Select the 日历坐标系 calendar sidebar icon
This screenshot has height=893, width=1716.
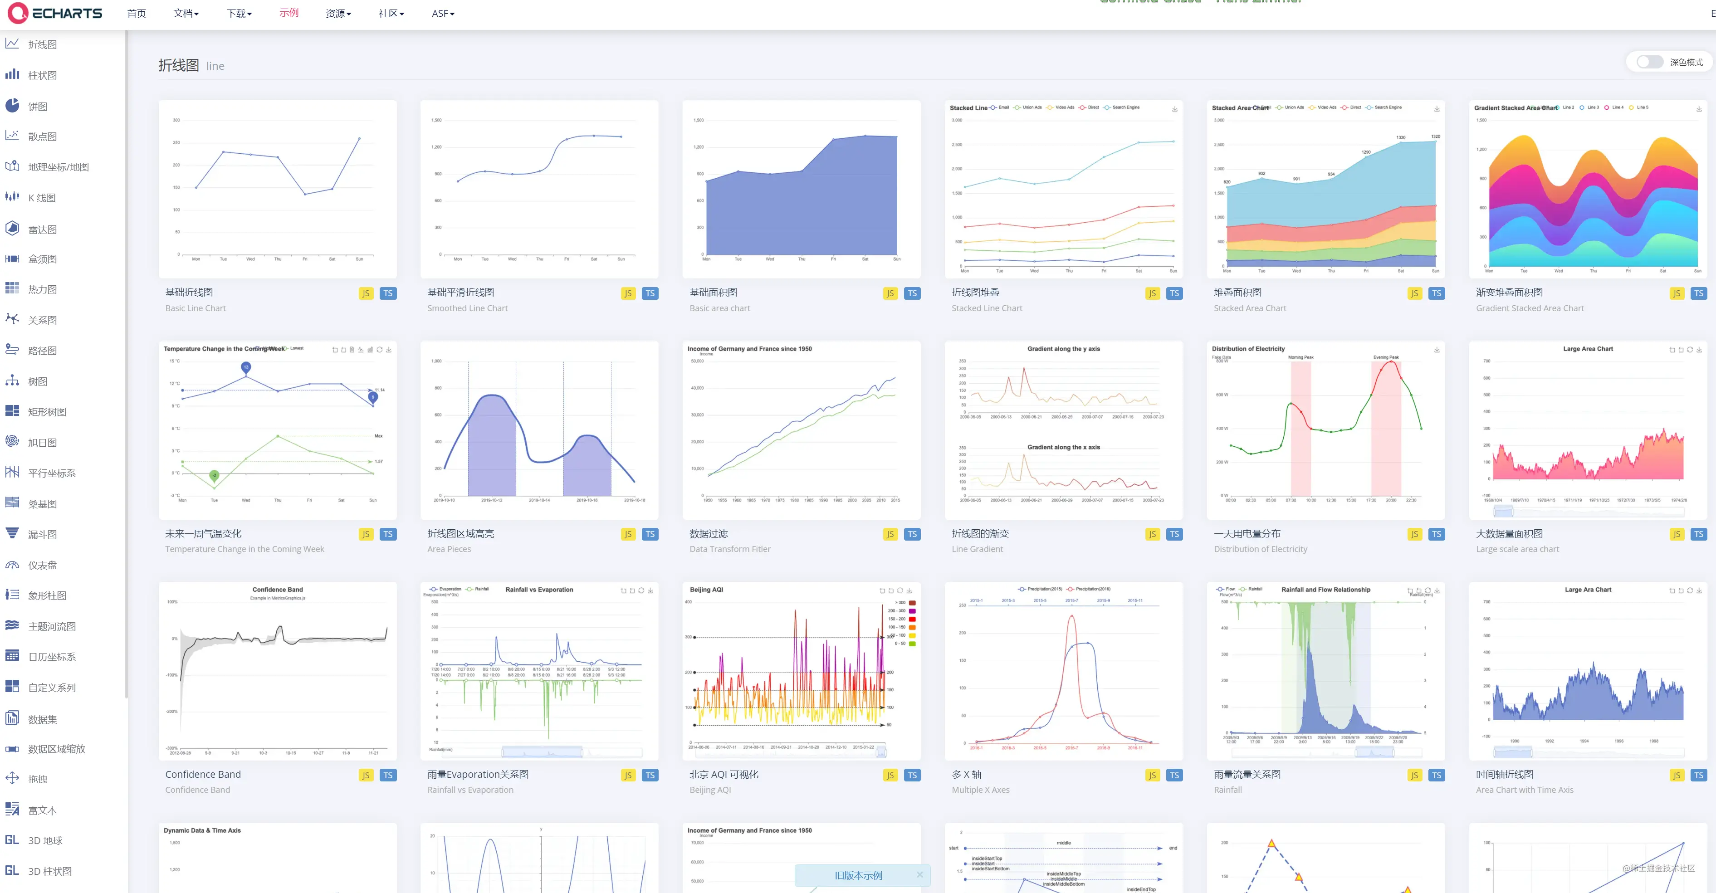pyautogui.click(x=12, y=656)
